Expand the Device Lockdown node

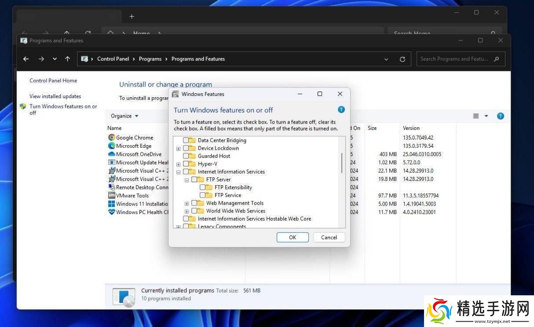178,148
